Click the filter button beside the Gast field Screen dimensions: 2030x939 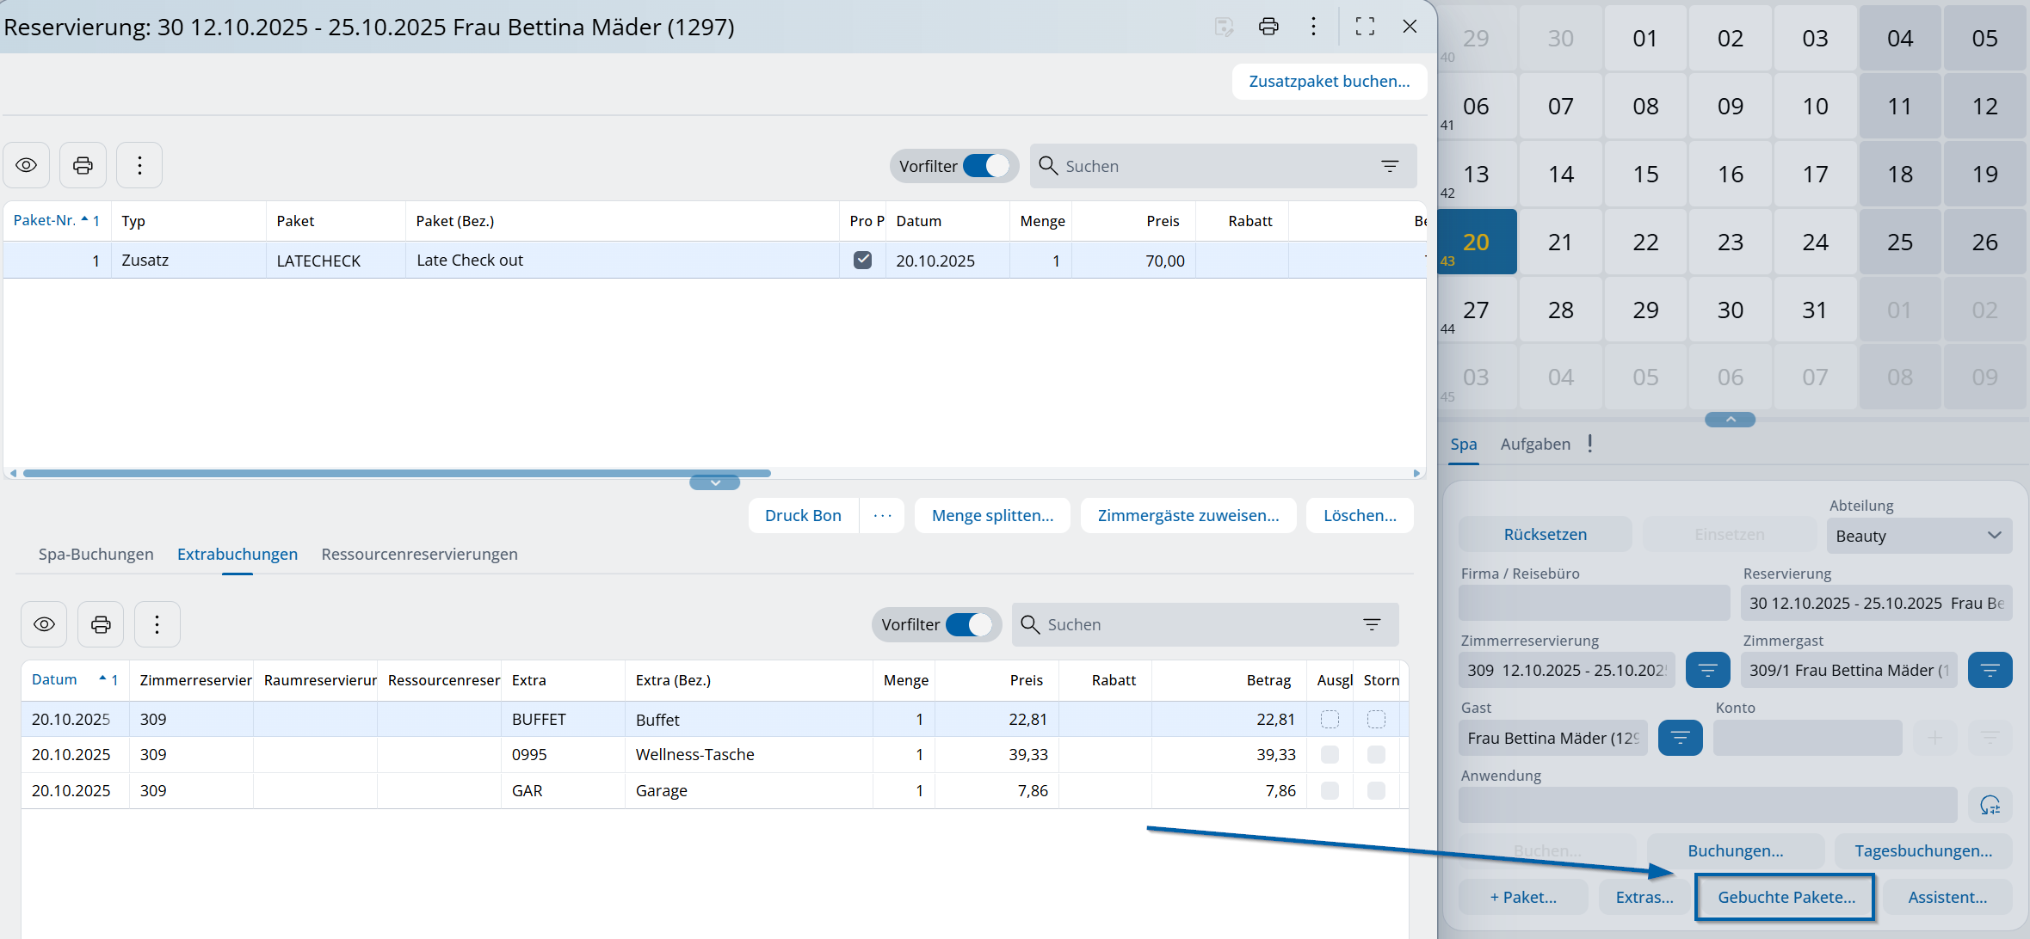point(1680,738)
